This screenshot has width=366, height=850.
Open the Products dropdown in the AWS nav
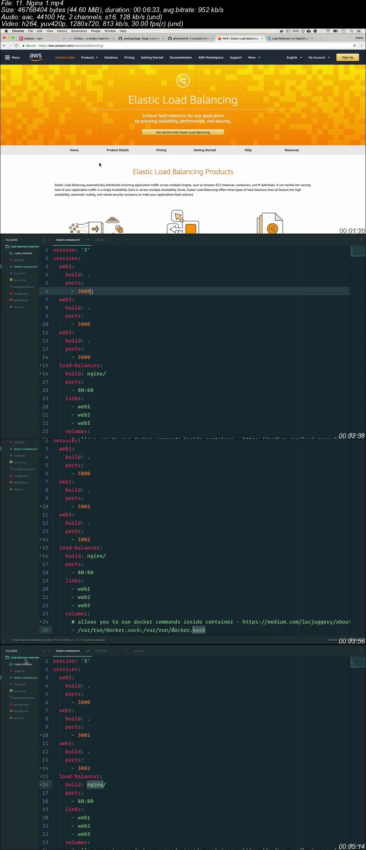point(89,57)
